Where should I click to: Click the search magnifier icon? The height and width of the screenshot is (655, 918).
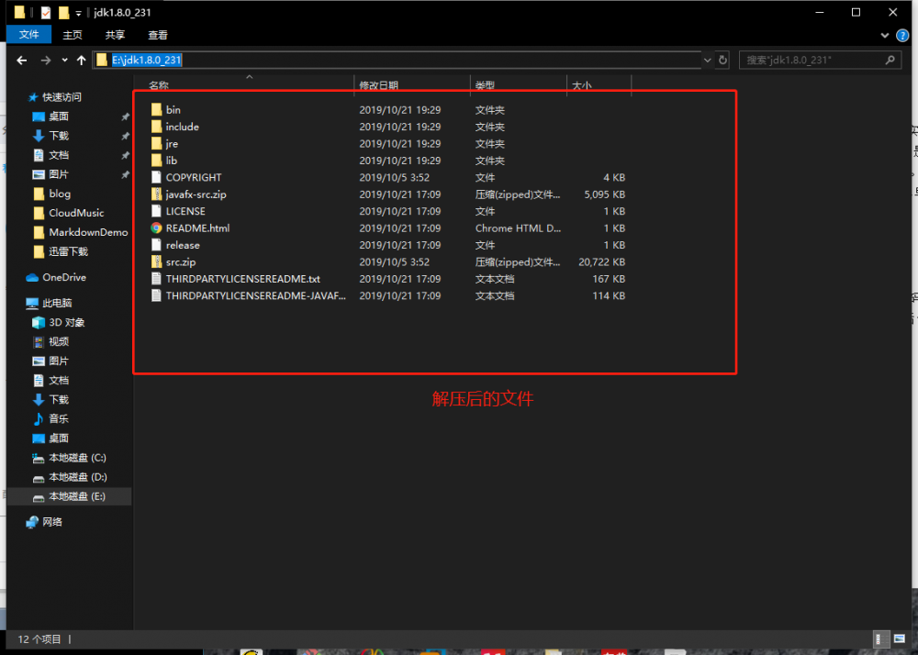pos(890,60)
